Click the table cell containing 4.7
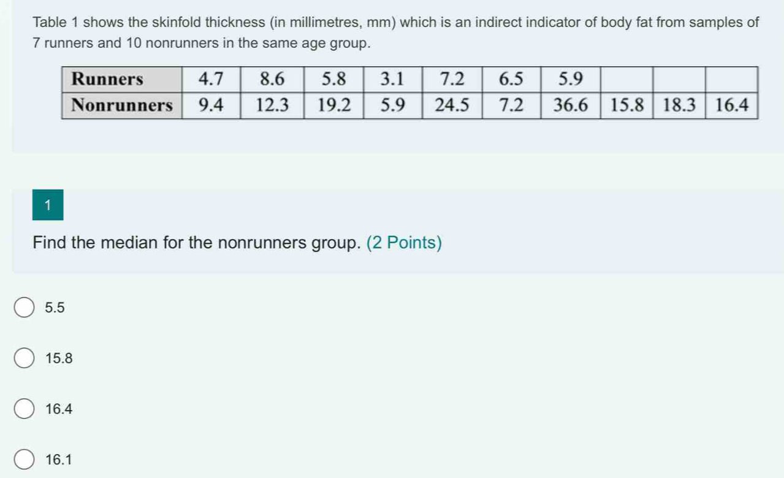This screenshot has height=478, width=784. (212, 80)
